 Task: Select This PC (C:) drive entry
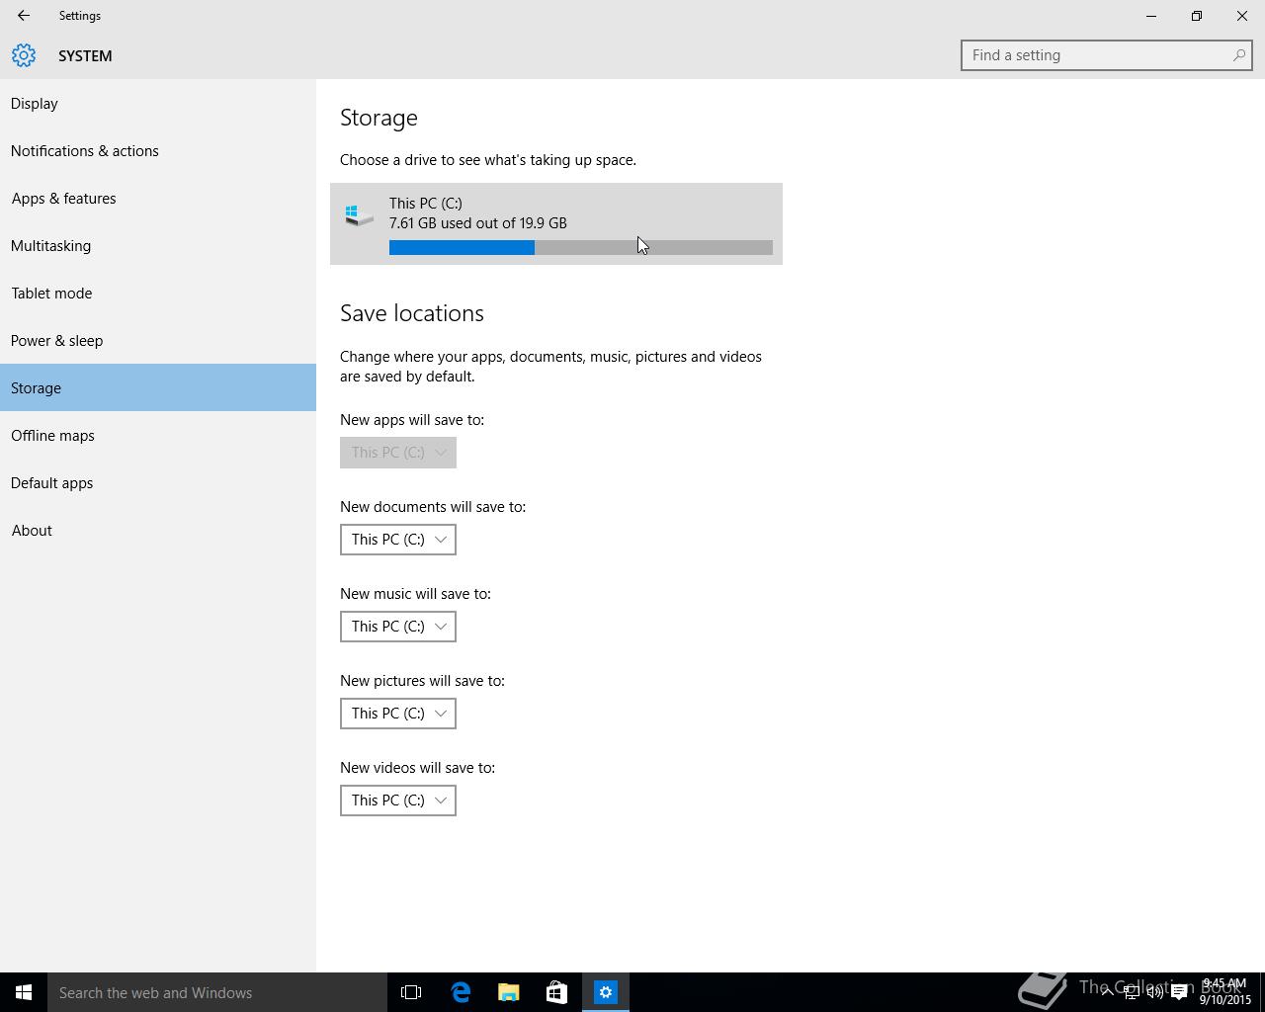click(556, 223)
